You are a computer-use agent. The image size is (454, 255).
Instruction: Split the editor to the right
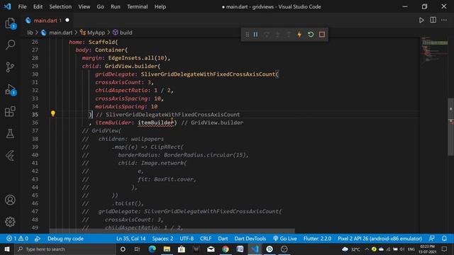tap(433, 20)
